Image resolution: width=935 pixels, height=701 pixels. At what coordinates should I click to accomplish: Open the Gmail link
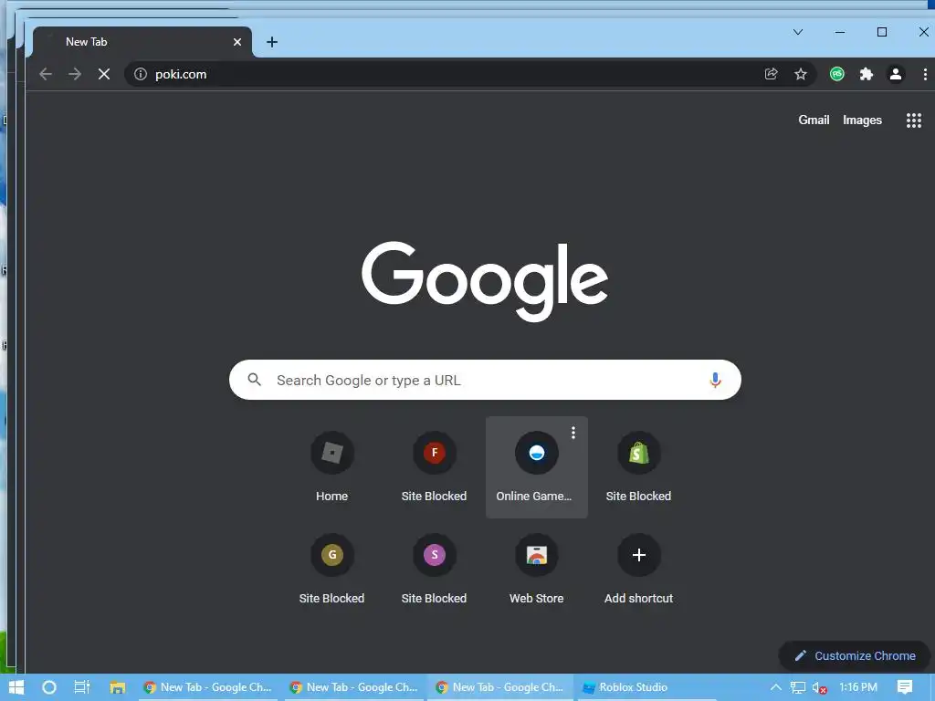click(x=814, y=120)
